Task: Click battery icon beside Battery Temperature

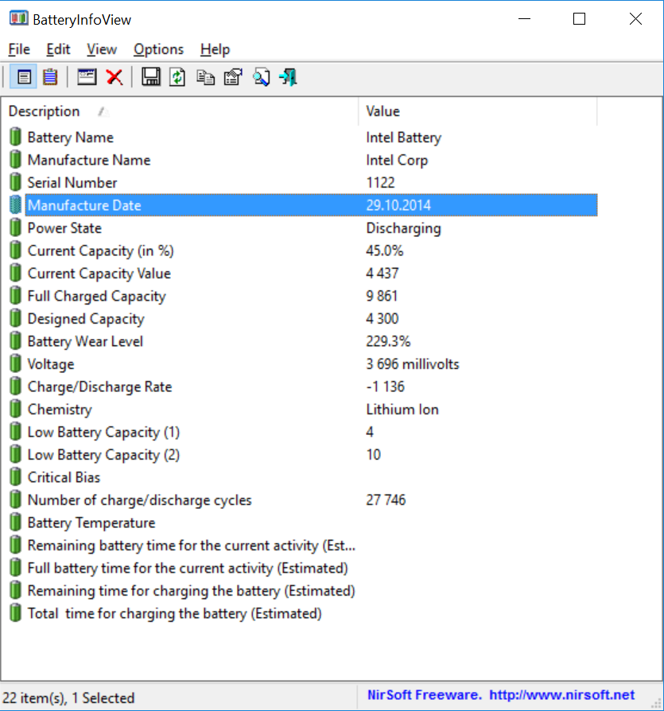Action: click(15, 522)
